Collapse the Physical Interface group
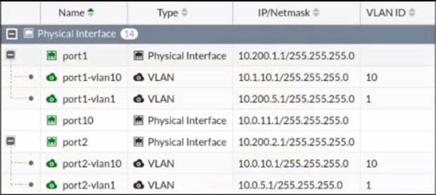Viewport: 436px width, 195px height. click(12, 34)
